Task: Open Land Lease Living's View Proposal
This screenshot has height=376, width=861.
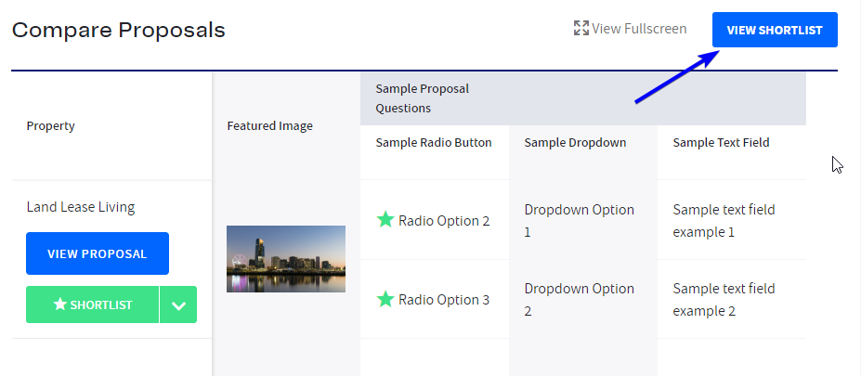Action: click(x=98, y=253)
